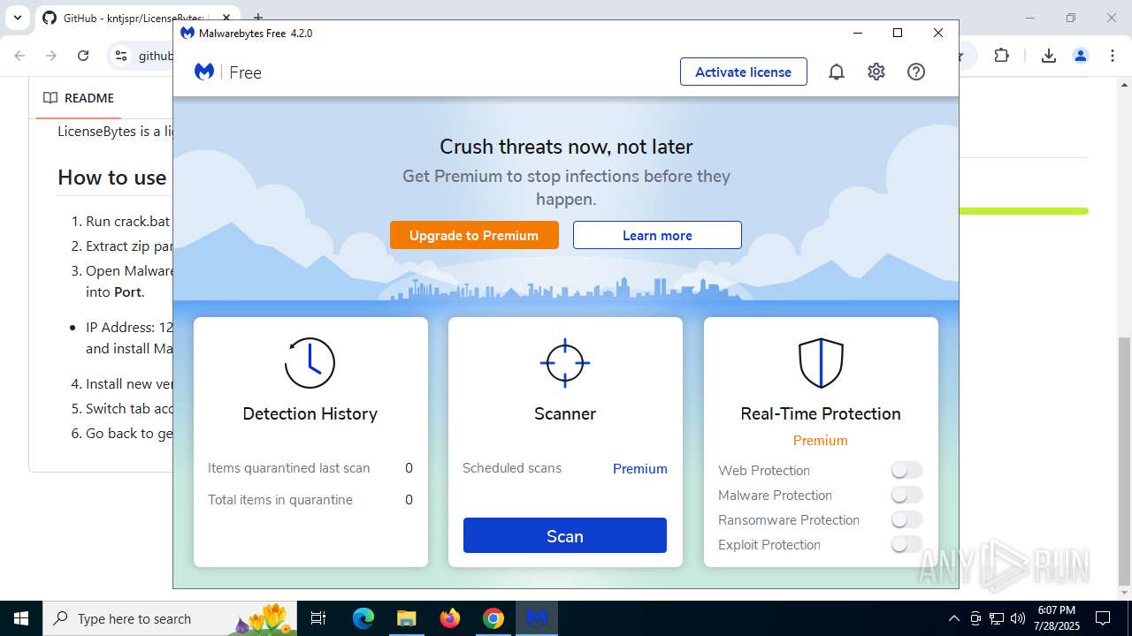1132x636 pixels.
Task: Select README tab on GitHub page
Action: 79,98
